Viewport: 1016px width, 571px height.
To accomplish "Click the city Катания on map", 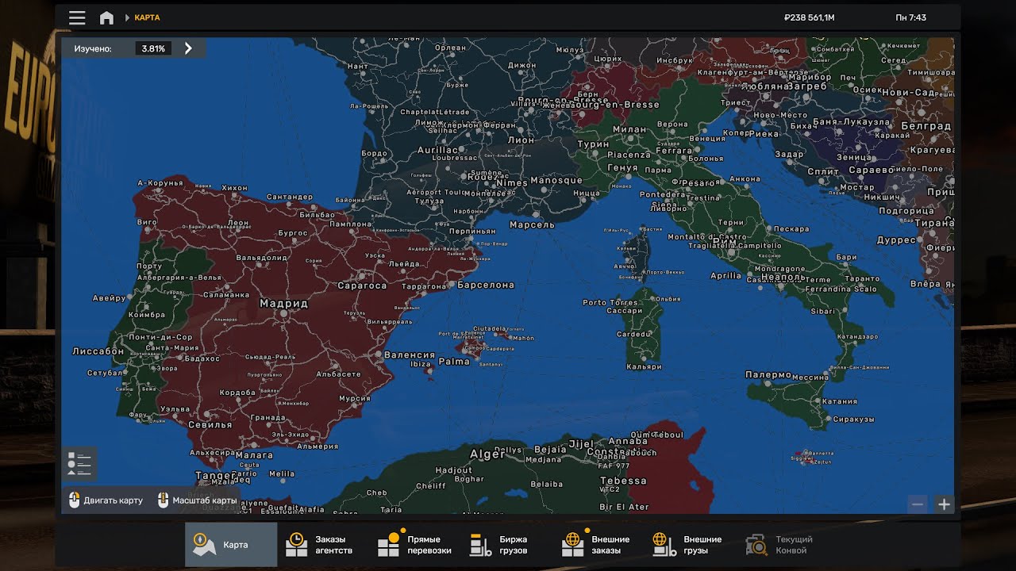I will [839, 401].
